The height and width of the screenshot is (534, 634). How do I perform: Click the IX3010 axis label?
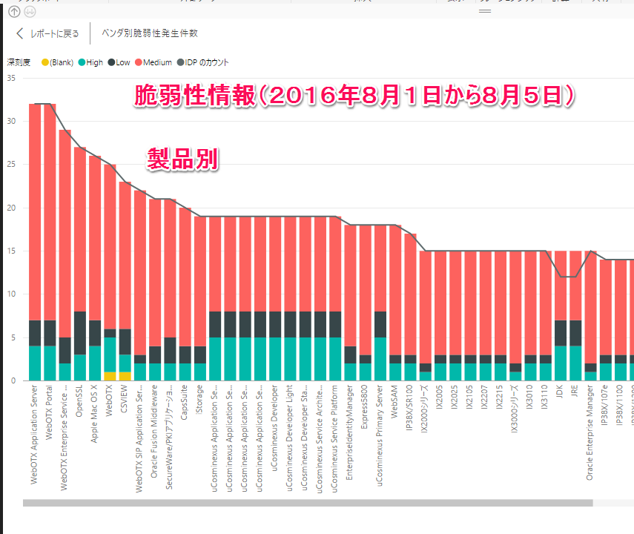point(530,397)
